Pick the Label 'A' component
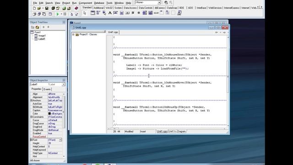Image resolution: width=293 pixels, height=165 pixels. (x=110, y=13)
